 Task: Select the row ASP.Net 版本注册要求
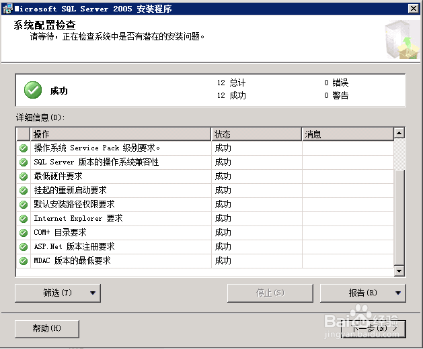[x=205, y=247]
